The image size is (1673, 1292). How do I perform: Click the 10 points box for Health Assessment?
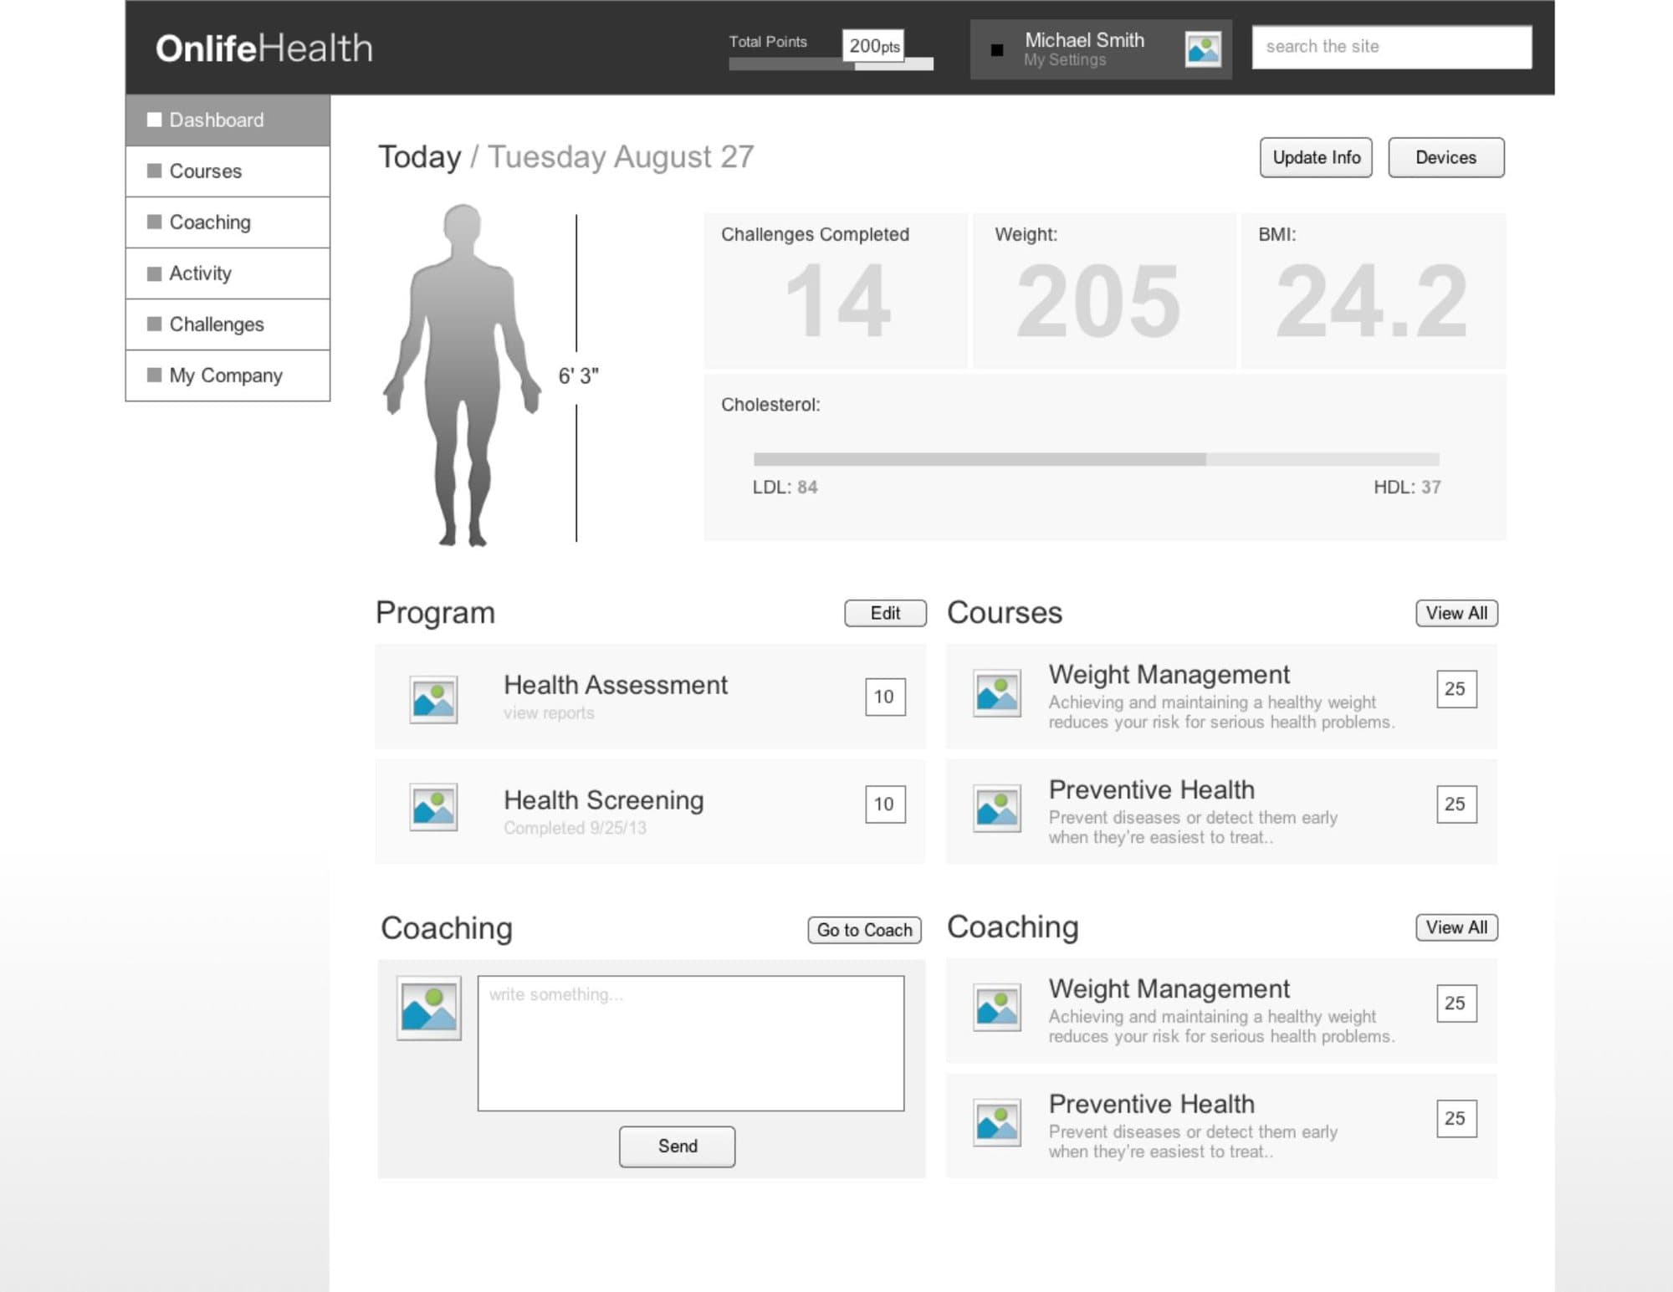885,697
